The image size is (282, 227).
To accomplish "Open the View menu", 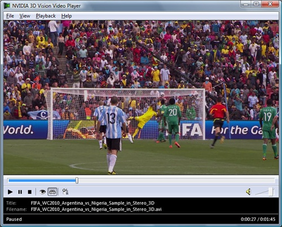I will (x=25, y=16).
